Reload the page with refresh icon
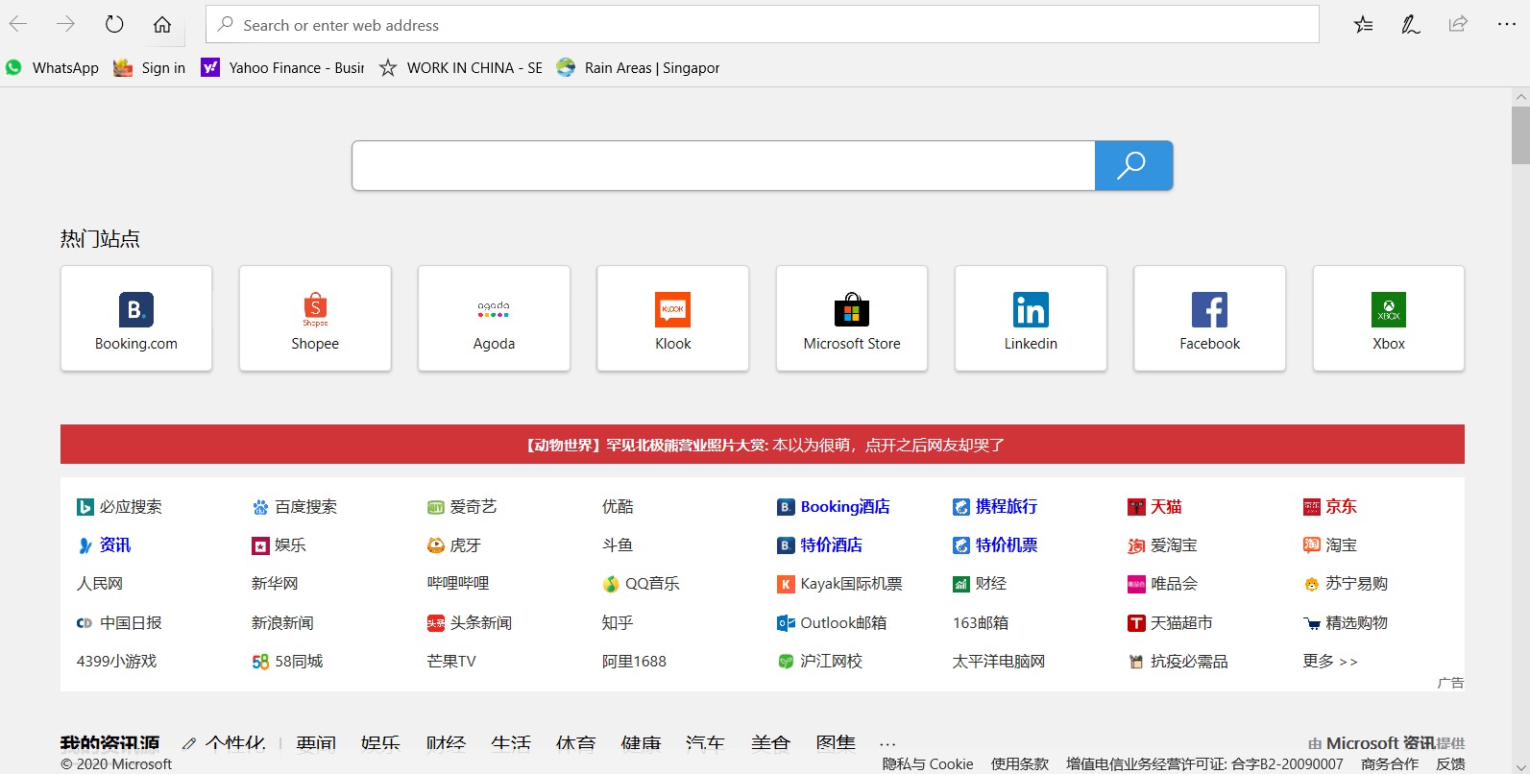Image resolution: width=1530 pixels, height=774 pixels. tap(114, 24)
